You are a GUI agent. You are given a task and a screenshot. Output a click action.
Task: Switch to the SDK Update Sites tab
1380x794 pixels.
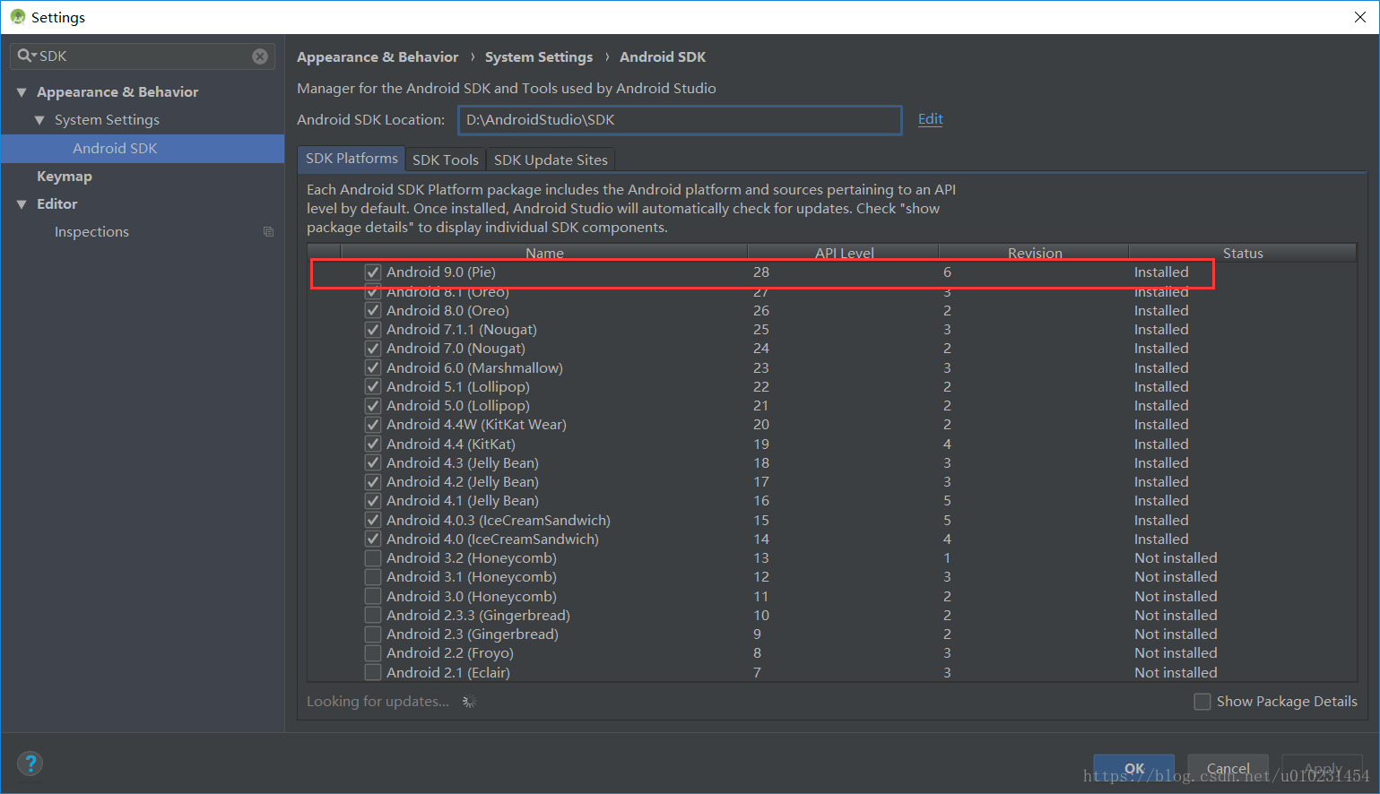551,160
